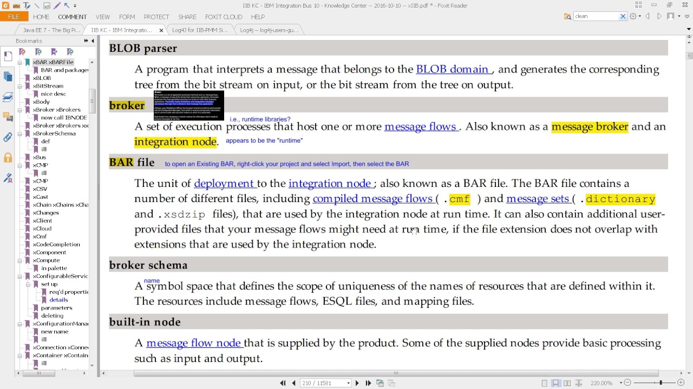The width and height of the screenshot is (693, 389).
Task: Select the Arrow tool in quick access toolbar
Action: coord(67,5)
